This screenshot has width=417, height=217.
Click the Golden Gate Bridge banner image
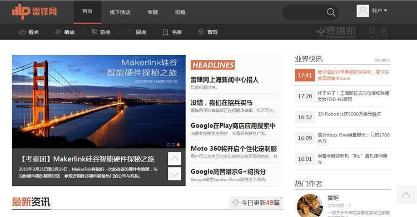pos(98,102)
